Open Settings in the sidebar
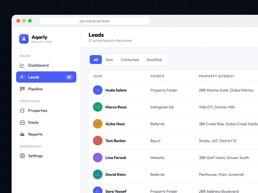This screenshot has height=193, width=258. coord(46,156)
